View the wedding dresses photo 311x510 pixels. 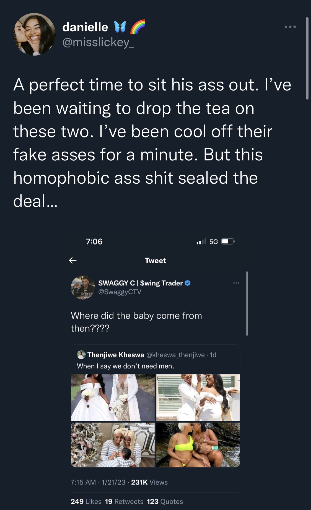click(x=113, y=397)
